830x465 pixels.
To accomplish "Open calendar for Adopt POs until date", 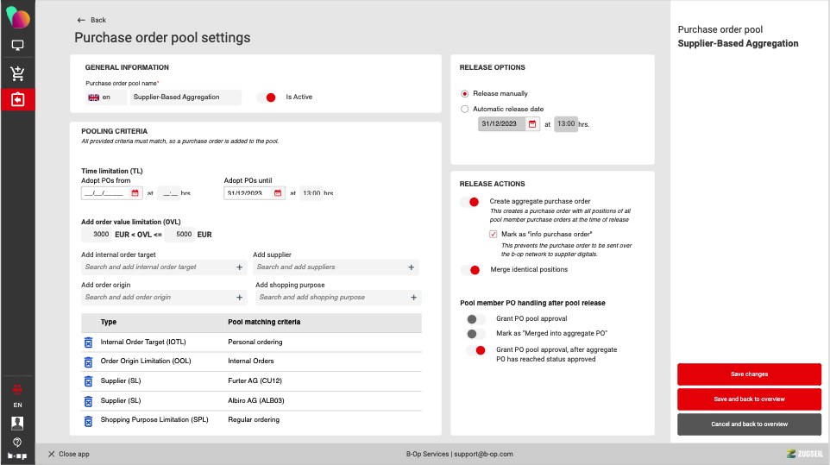I will click(x=279, y=193).
